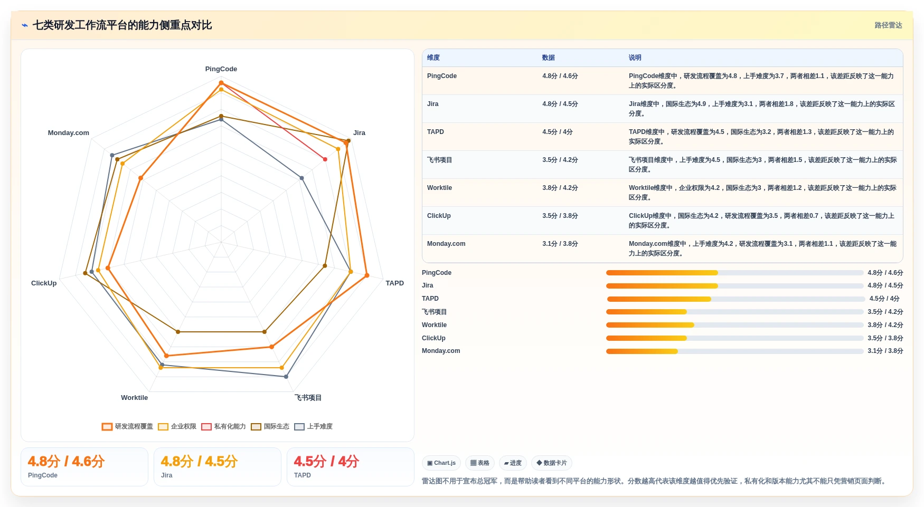Screen dimensions: 924x507
Task: Click the 4.8分 / 4.6分 value in the PingCode table row
Action: click(x=560, y=76)
